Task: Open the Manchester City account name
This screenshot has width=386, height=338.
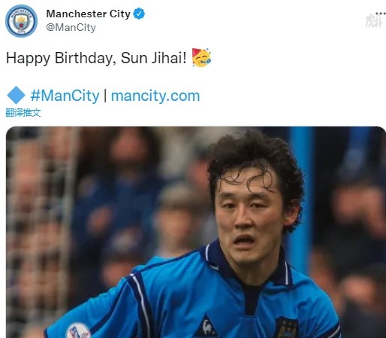Action: coord(88,14)
